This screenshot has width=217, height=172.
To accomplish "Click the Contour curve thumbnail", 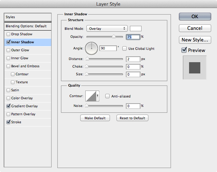I will coord(91,96).
